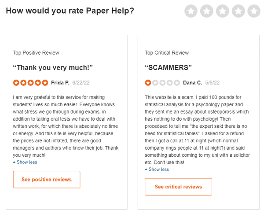Screen dimensions: 264x214
Task: Rate Paper Help two stars
Action: pyautogui.click(x=207, y=11)
